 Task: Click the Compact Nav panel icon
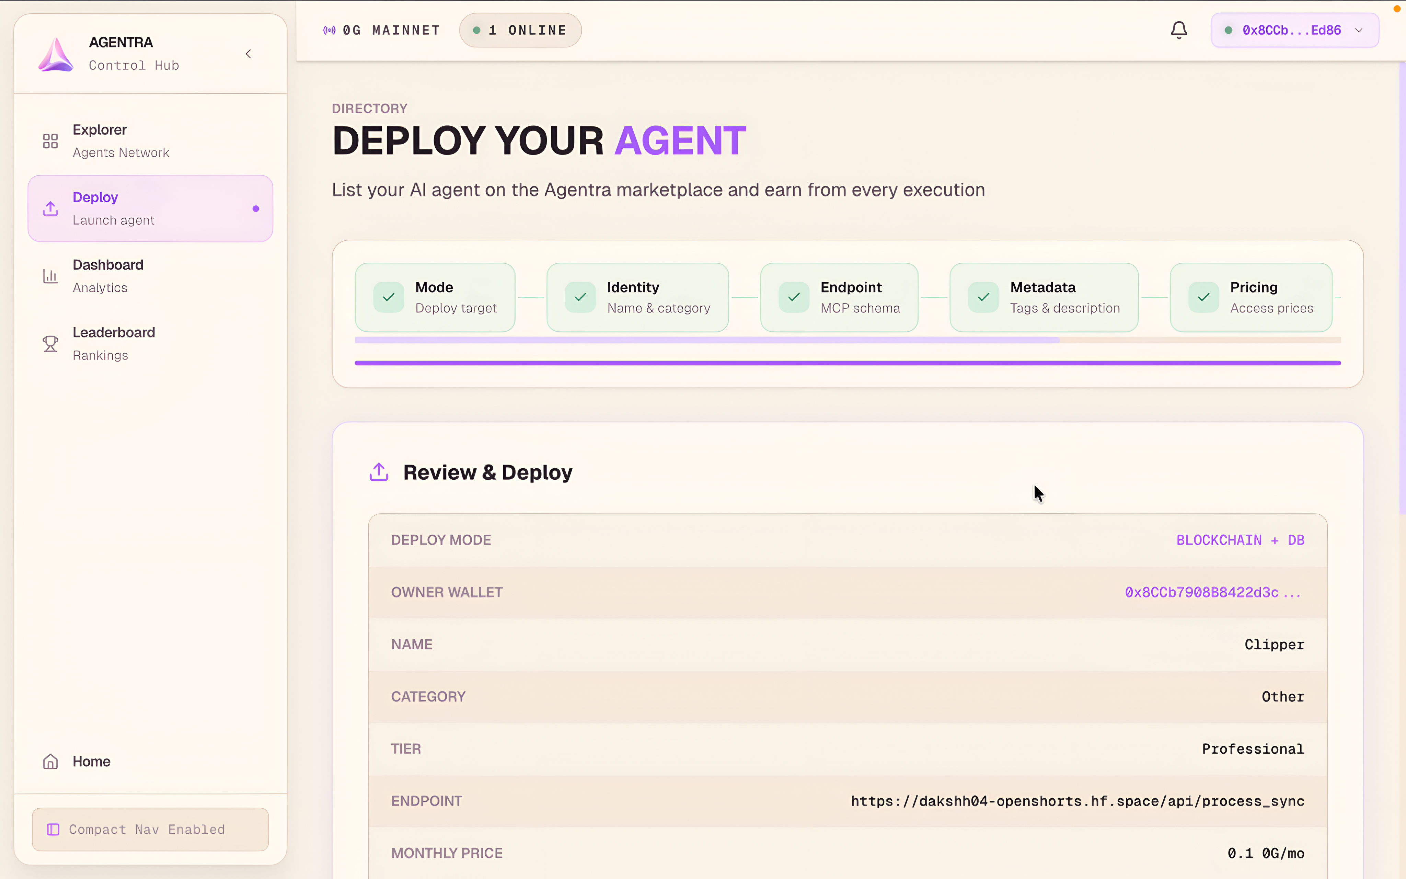point(53,830)
